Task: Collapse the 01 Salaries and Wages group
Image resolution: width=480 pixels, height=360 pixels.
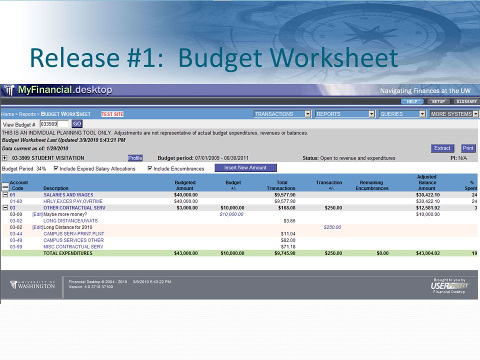Action: [5, 194]
